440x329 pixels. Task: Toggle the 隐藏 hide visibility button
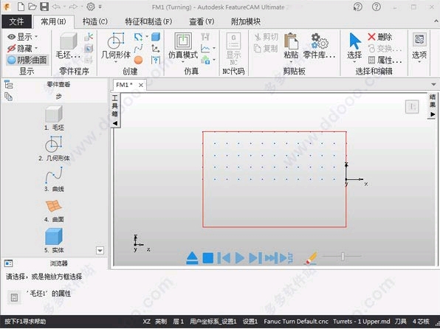19,48
